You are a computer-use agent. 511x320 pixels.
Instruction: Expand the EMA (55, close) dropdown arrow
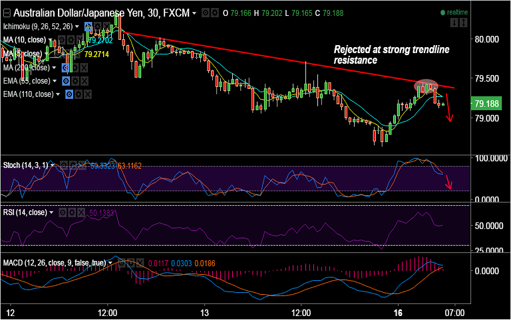click(55, 81)
